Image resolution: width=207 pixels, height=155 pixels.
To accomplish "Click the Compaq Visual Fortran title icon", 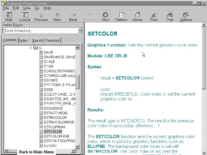I will 3,3.
